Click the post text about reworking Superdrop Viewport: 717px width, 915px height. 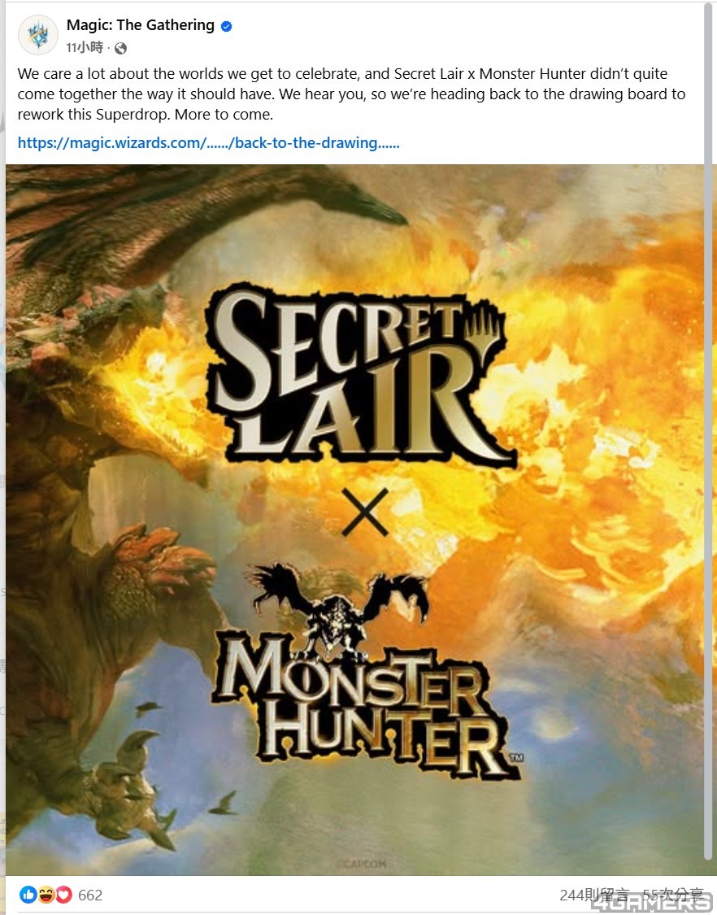(351, 94)
